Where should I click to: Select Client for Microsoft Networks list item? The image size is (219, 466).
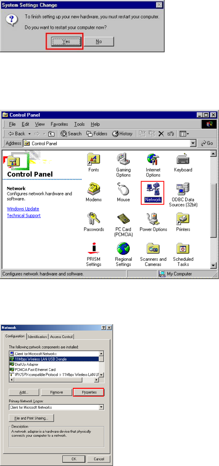tap(54, 354)
